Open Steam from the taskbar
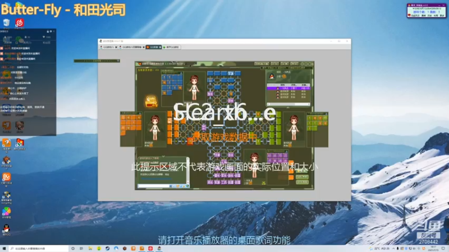Viewport: 449px width, 252px height. 107,249
